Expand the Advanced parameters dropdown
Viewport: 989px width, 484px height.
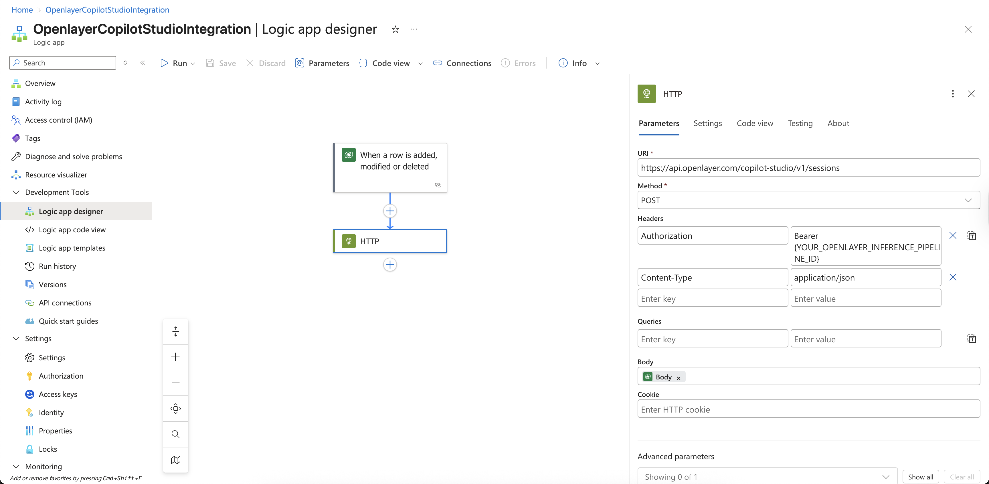[886, 477]
